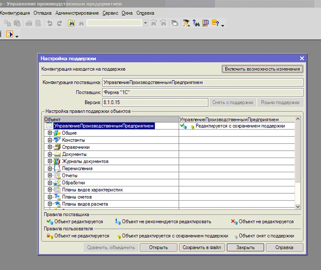This screenshot has height=270, width=321.
Task: Open the Syntax Assistant icon in toolbar
Action: tap(187, 23)
